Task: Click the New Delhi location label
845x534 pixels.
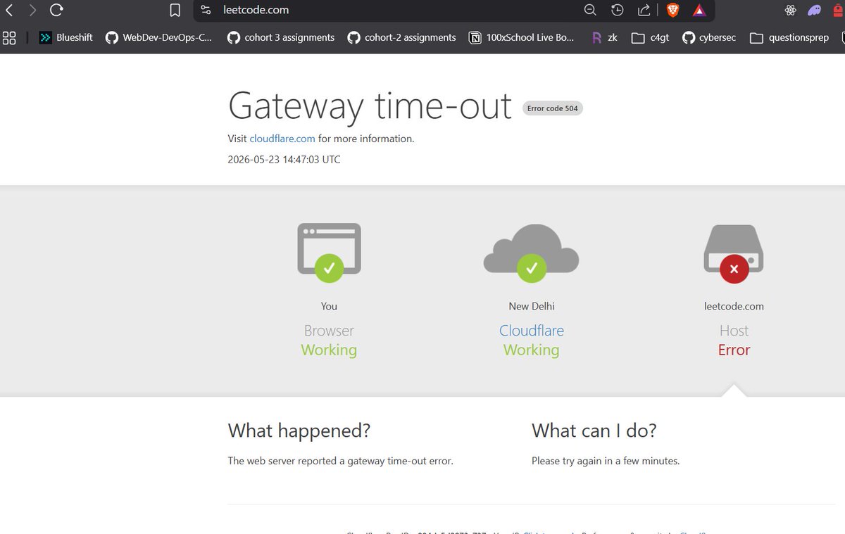Action: pos(532,306)
